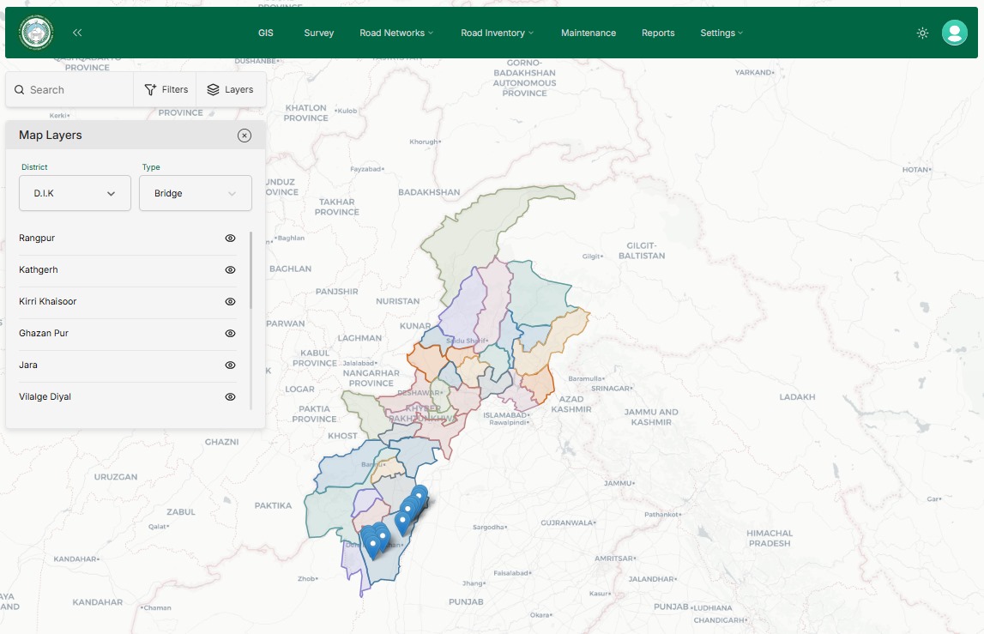Open the Survey page
984x634 pixels.
pyautogui.click(x=319, y=33)
